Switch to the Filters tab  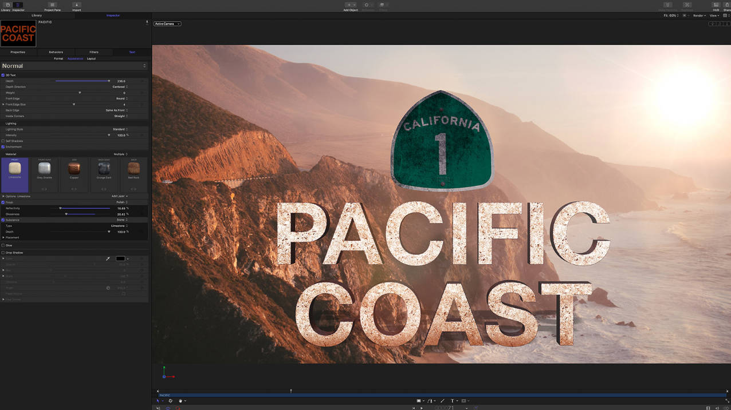94,52
